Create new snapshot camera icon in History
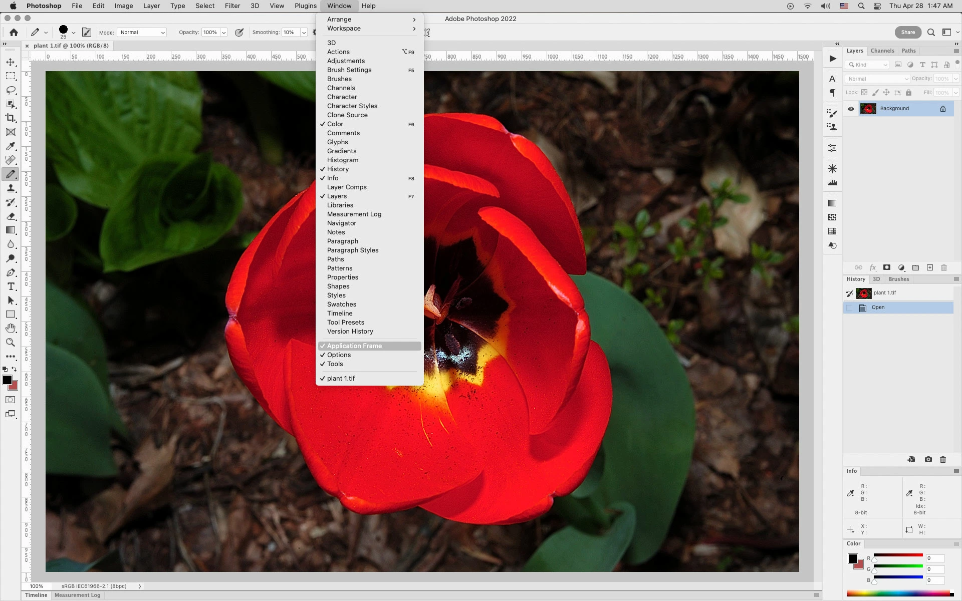 pos(928,459)
